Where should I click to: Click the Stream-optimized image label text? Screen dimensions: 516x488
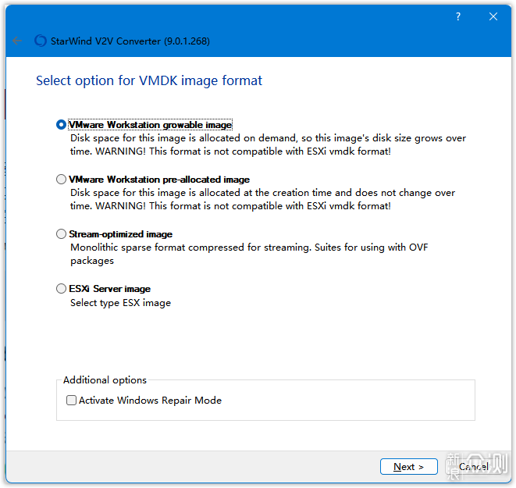121,234
